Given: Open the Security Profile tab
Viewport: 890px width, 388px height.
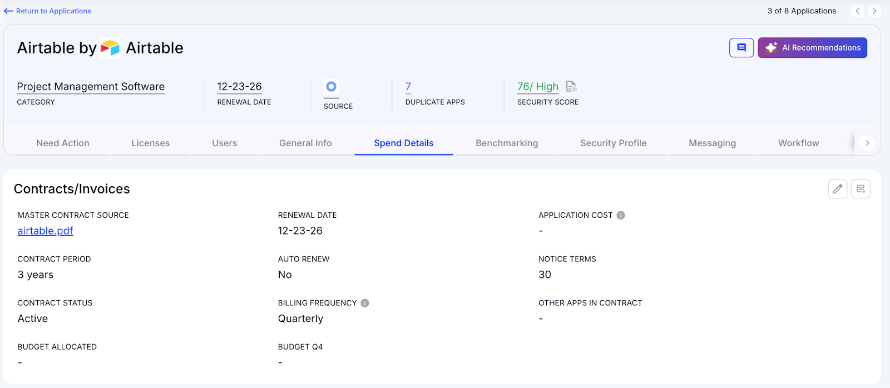Looking at the screenshot, I should pyautogui.click(x=614, y=143).
